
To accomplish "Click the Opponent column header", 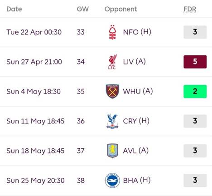I will [121, 10].
